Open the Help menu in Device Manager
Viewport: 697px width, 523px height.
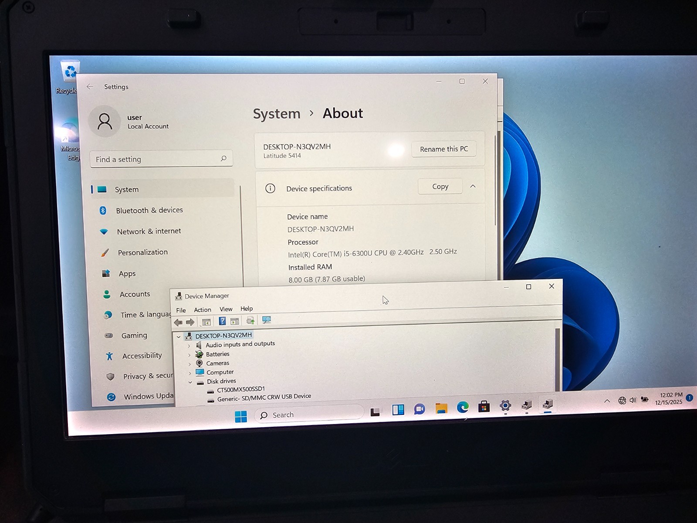pos(247,309)
